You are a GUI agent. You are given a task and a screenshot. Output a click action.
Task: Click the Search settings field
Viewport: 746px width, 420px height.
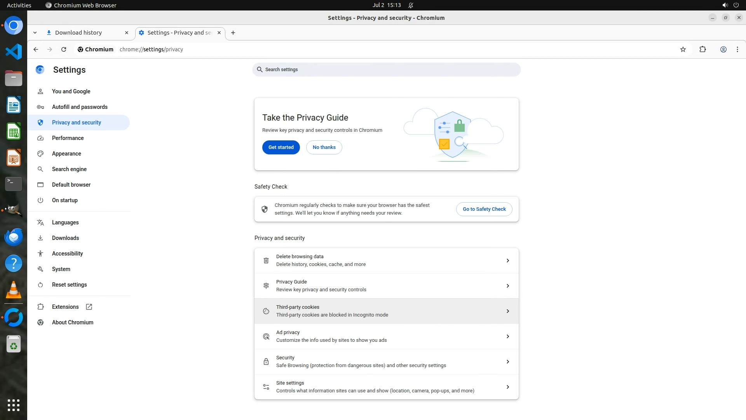386,70
